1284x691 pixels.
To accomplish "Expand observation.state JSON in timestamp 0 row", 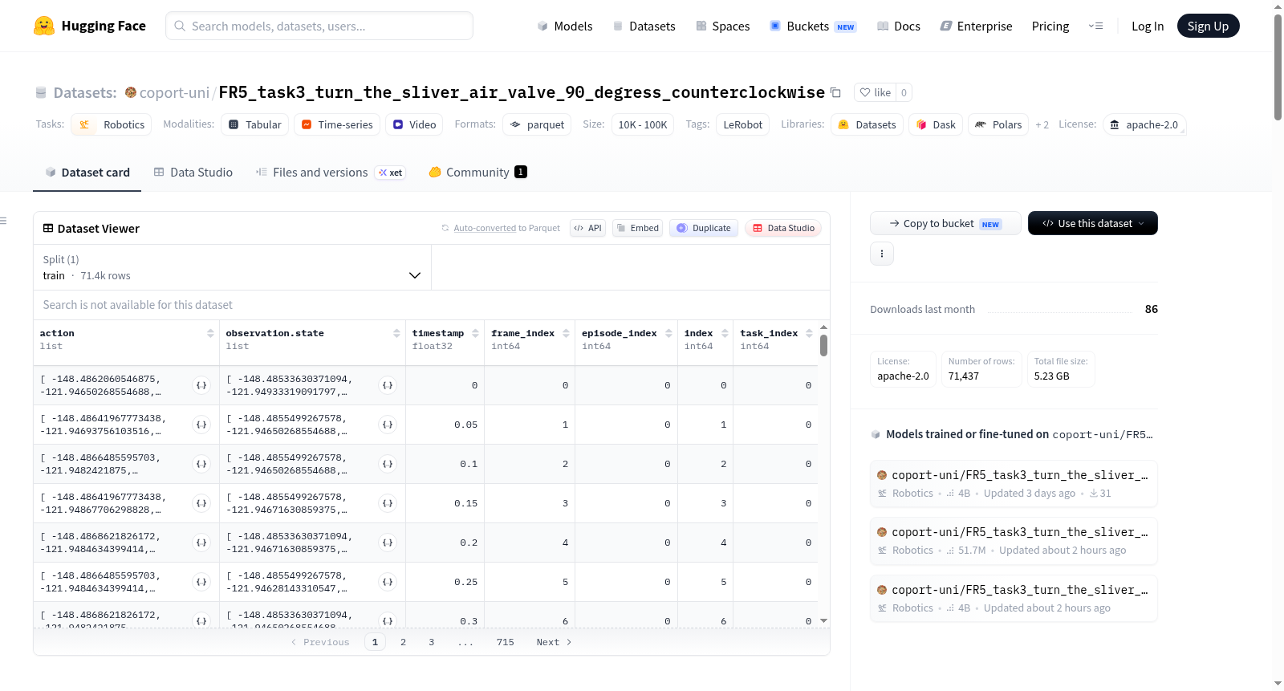I will click(x=388, y=385).
